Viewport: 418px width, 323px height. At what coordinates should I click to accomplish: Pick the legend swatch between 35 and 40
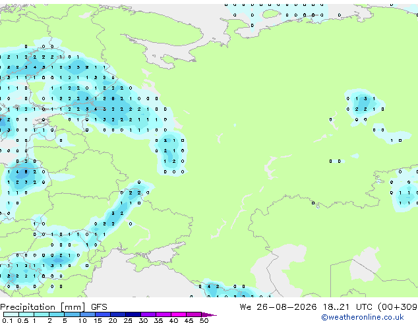pyautogui.click(x=164, y=314)
